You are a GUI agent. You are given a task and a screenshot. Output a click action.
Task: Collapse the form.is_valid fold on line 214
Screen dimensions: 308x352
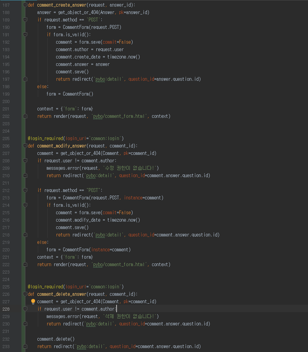[25, 205]
